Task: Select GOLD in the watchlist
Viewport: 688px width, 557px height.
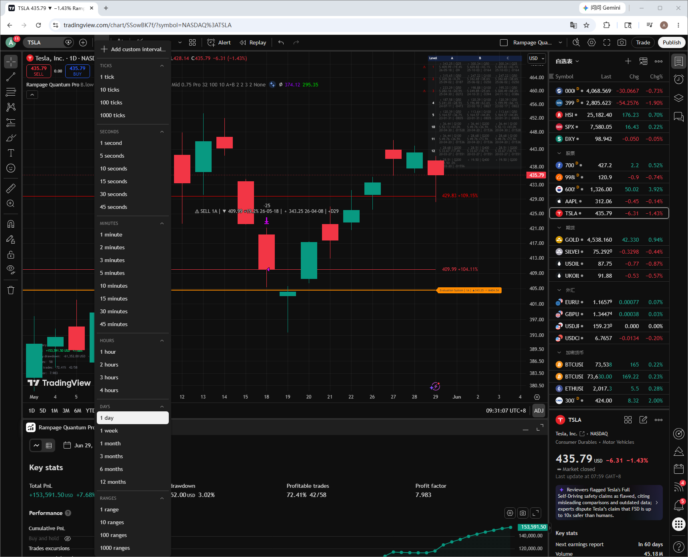Action: (609, 240)
